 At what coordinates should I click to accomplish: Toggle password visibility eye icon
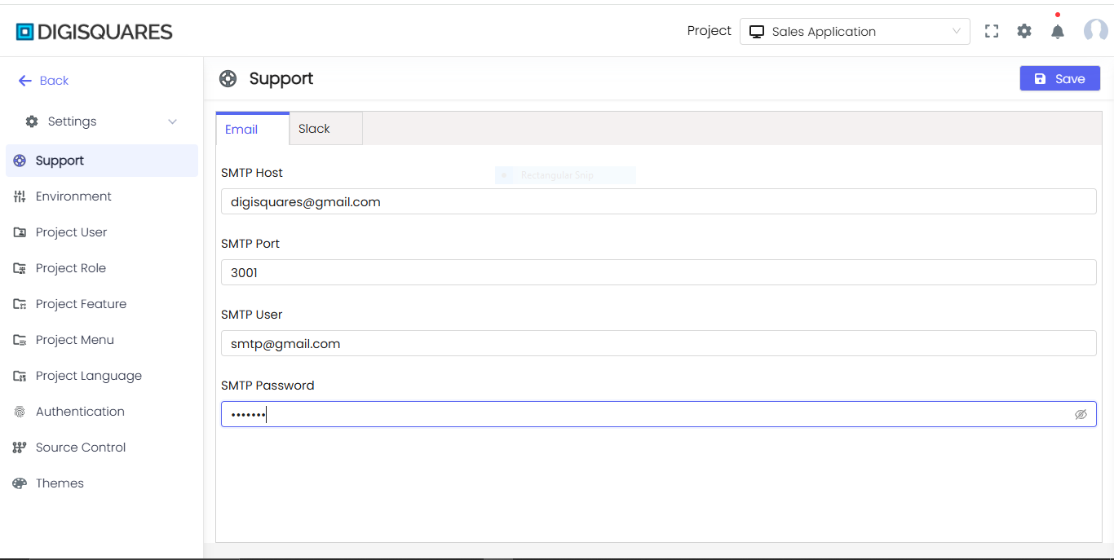[x=1081, y=414]
